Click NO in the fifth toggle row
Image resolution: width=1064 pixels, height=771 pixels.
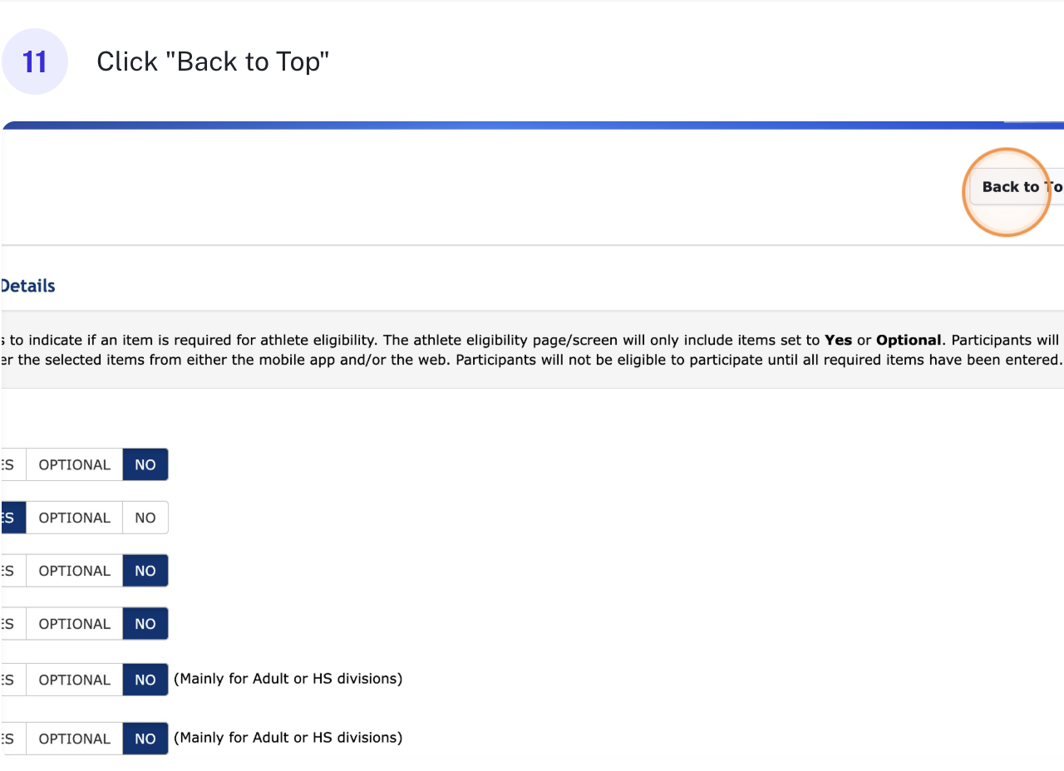145,680
